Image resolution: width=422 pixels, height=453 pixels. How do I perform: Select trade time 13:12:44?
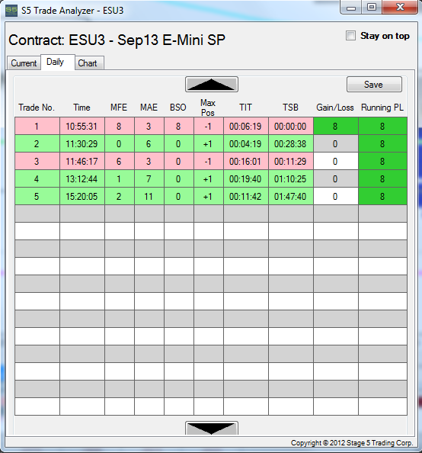pyautogui.click(x=82, y=178)
